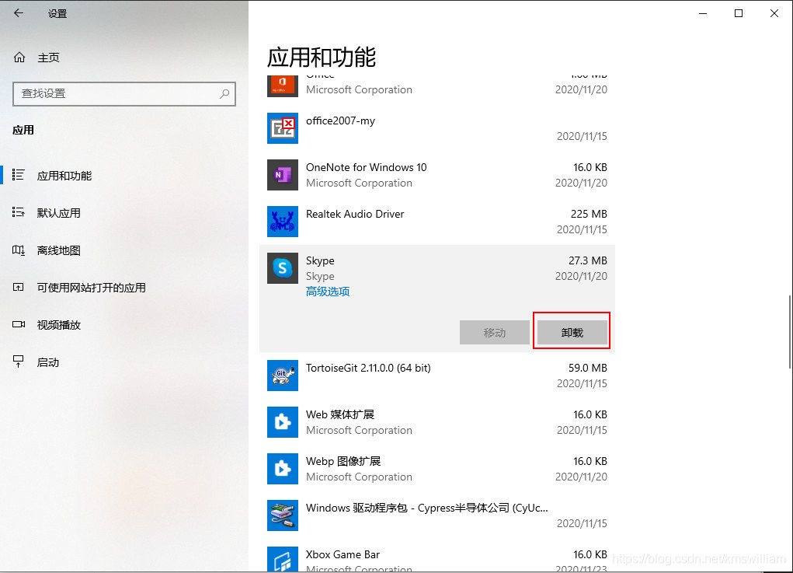The image size is (793, 573).
Task: Click the Skype app icon
Action: click(282, 267)
